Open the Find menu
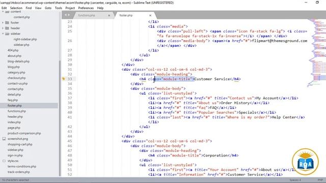This screenshot has width=326, height=183. (29, 8)
